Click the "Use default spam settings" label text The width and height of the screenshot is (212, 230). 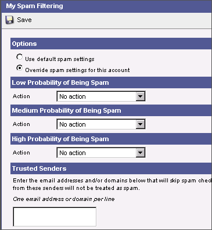coord(60,59)
